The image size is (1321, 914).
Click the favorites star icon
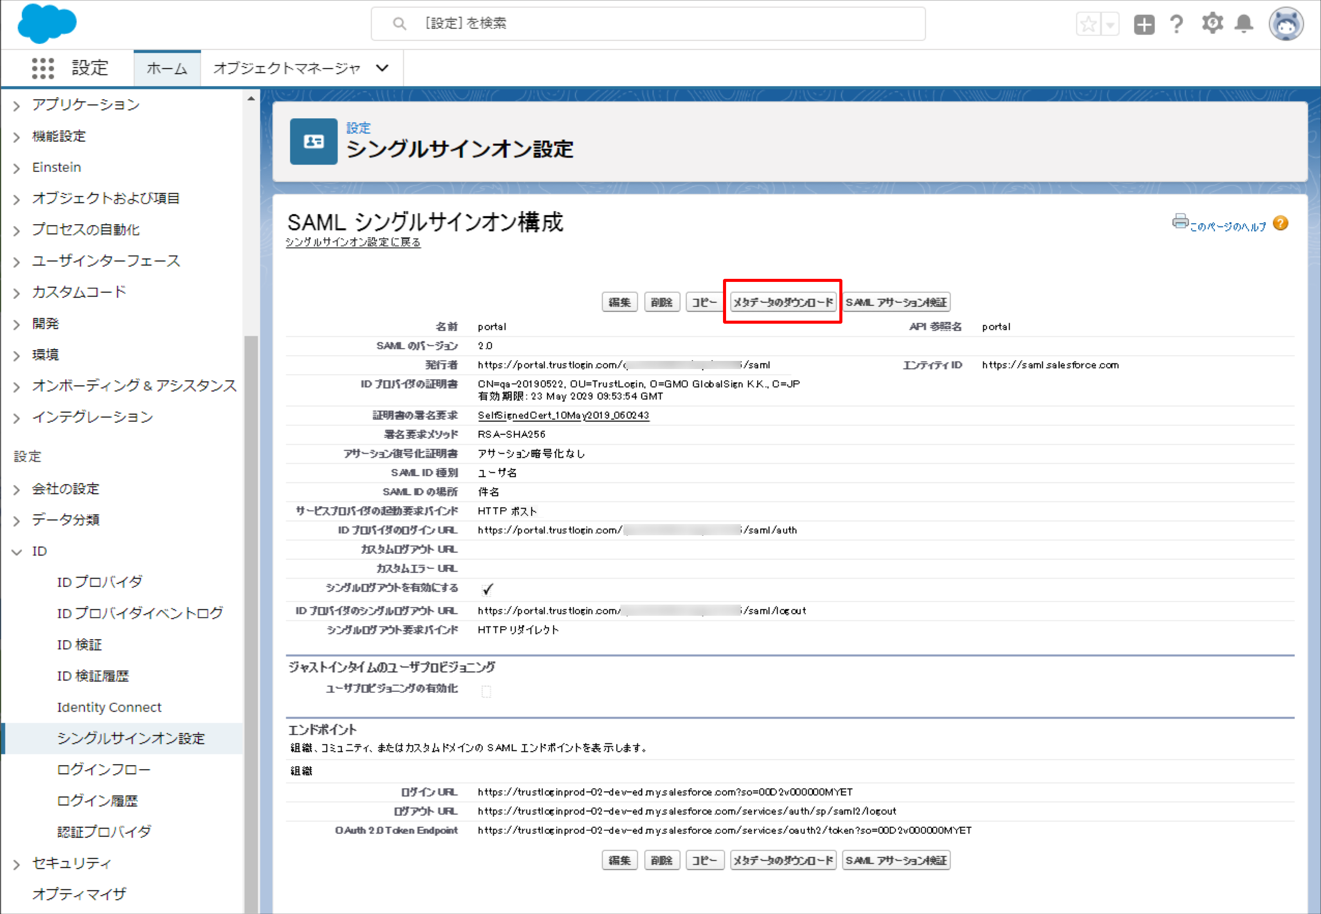[1088, 24]
